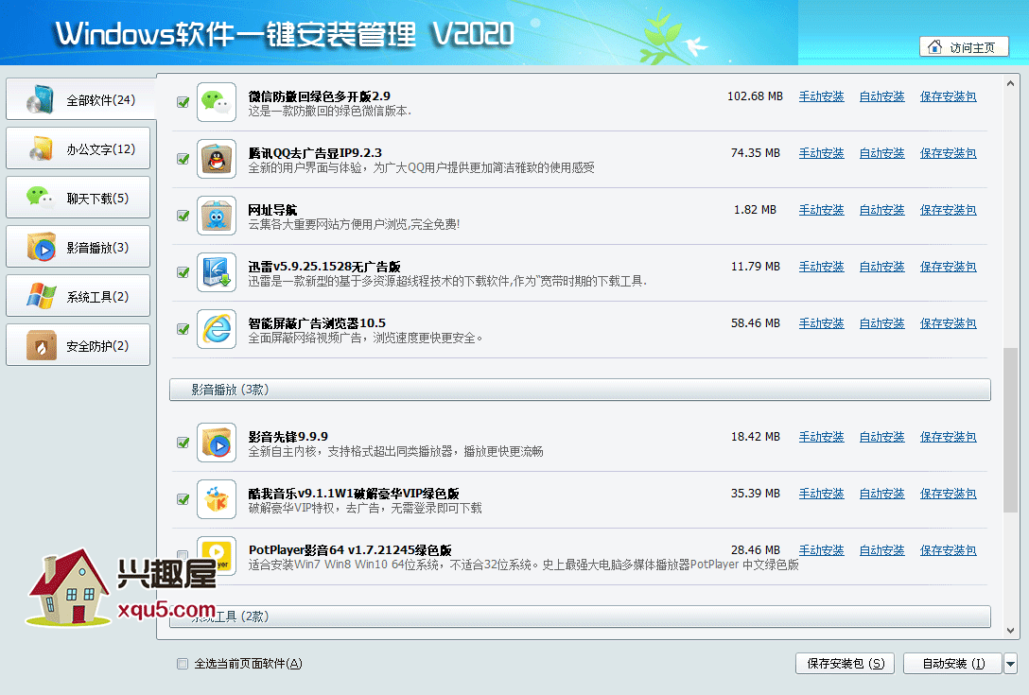Click the title 酷我音乐v9.1.1W1破解豪华VIP绿色版
1029x695 pixels.
(354, 494)
